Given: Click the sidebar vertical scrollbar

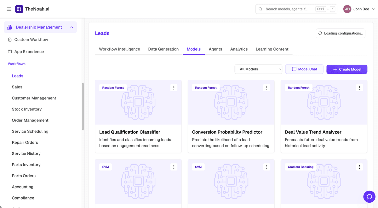Looking at the screenshot, I should pos(83,106).
